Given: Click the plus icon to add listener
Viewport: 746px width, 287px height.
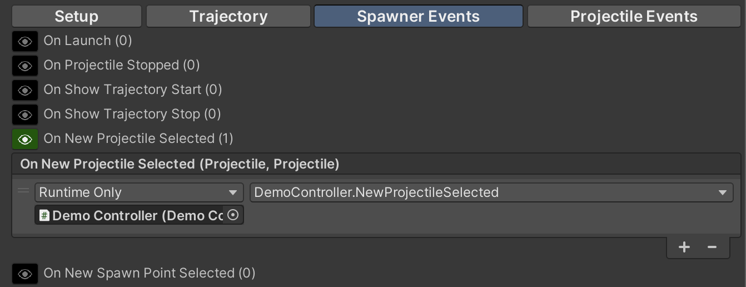Looking at the screenshot, I should pyautogui.click(x=684, y=248).
